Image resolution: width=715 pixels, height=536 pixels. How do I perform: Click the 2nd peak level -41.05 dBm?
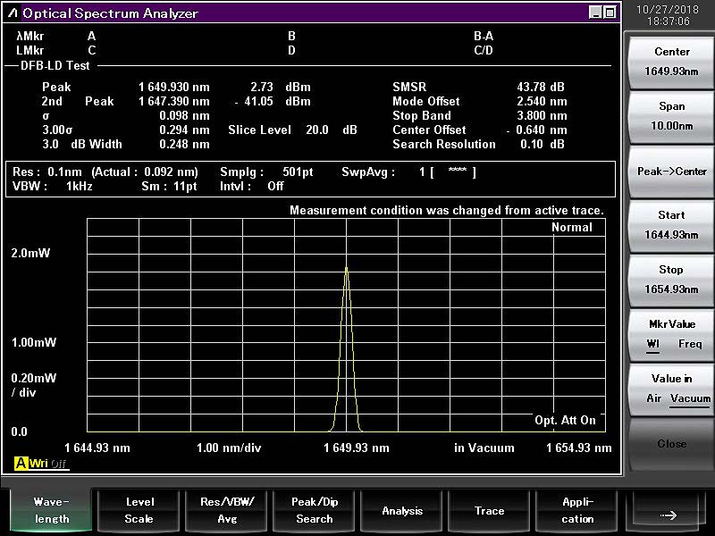pyautogui.click(x=273, y=101)
